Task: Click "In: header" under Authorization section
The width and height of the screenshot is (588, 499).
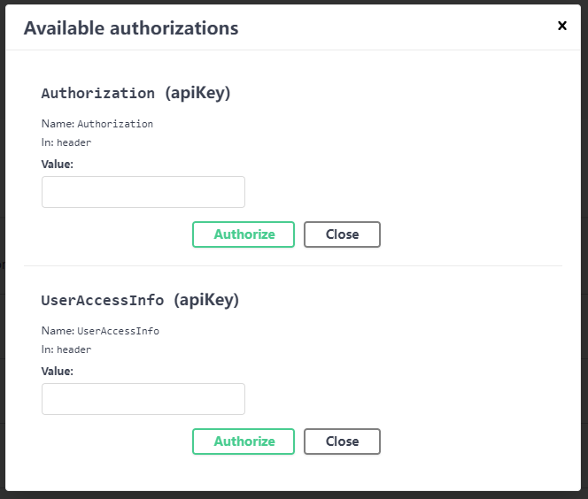Action: click(66, 142)
